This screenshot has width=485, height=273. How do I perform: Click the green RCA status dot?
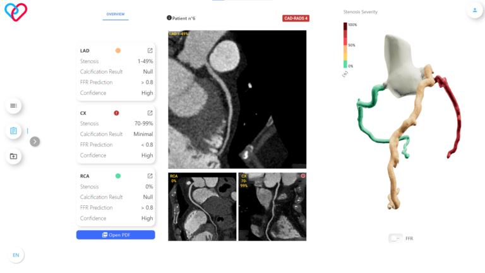(118, 176)
